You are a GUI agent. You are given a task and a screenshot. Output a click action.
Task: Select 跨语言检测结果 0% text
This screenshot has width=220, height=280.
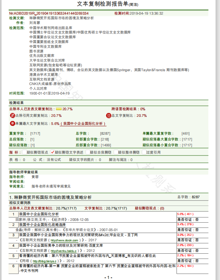click(128, 109)
